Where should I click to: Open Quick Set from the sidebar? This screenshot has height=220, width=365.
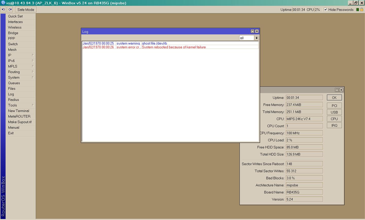coord(21,16)
